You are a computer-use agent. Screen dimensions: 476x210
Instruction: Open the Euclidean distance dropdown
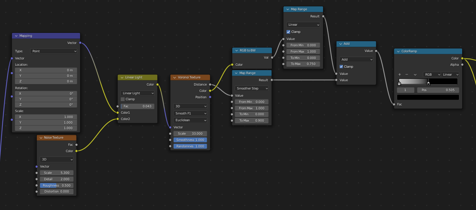pos(190,120)
